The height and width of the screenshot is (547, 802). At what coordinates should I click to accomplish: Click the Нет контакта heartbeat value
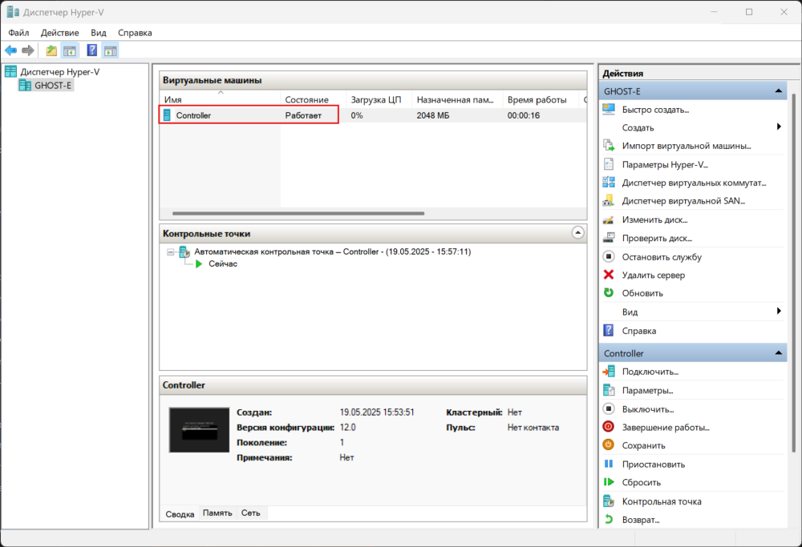(x=533, y=428)
